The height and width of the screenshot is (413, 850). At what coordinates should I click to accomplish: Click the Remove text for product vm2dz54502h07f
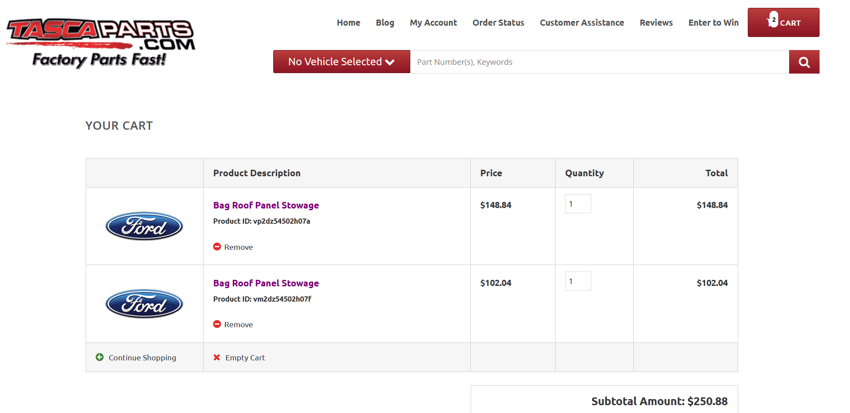[x=238, y=325]
